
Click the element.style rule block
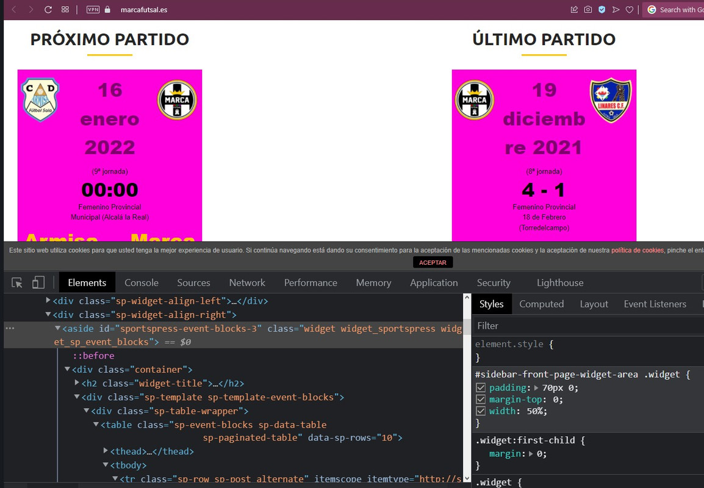[588, 351]
